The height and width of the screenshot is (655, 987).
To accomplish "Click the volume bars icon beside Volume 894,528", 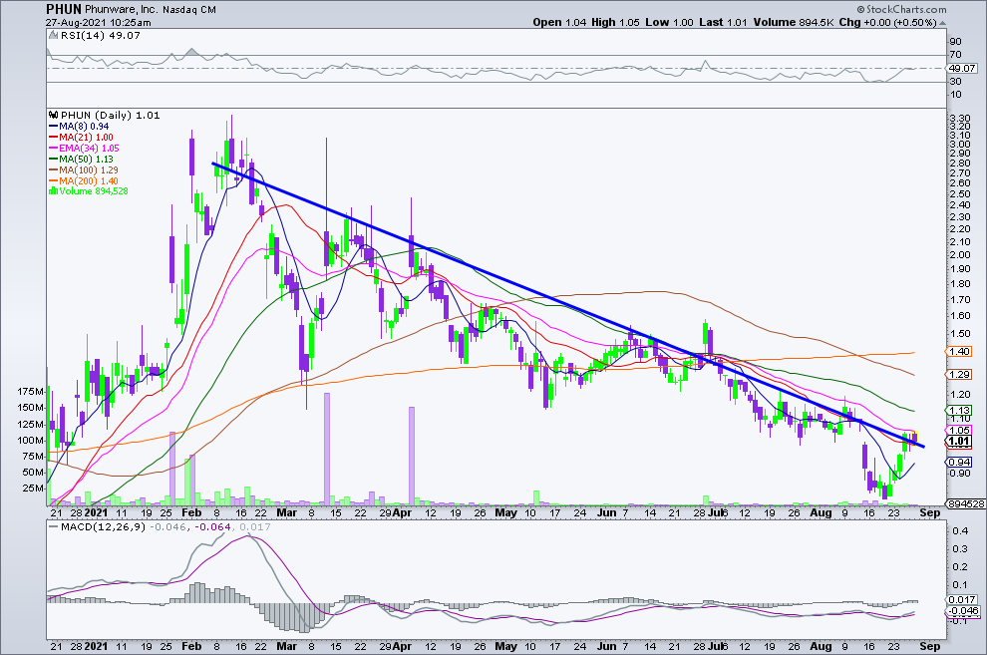I will pyautogui.click(x=54, y=191).
